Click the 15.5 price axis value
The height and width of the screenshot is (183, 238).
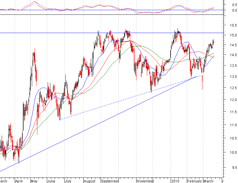pyautogui.click(x=233, y=25)
